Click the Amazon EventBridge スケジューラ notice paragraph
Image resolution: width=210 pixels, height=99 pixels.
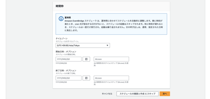114,26
